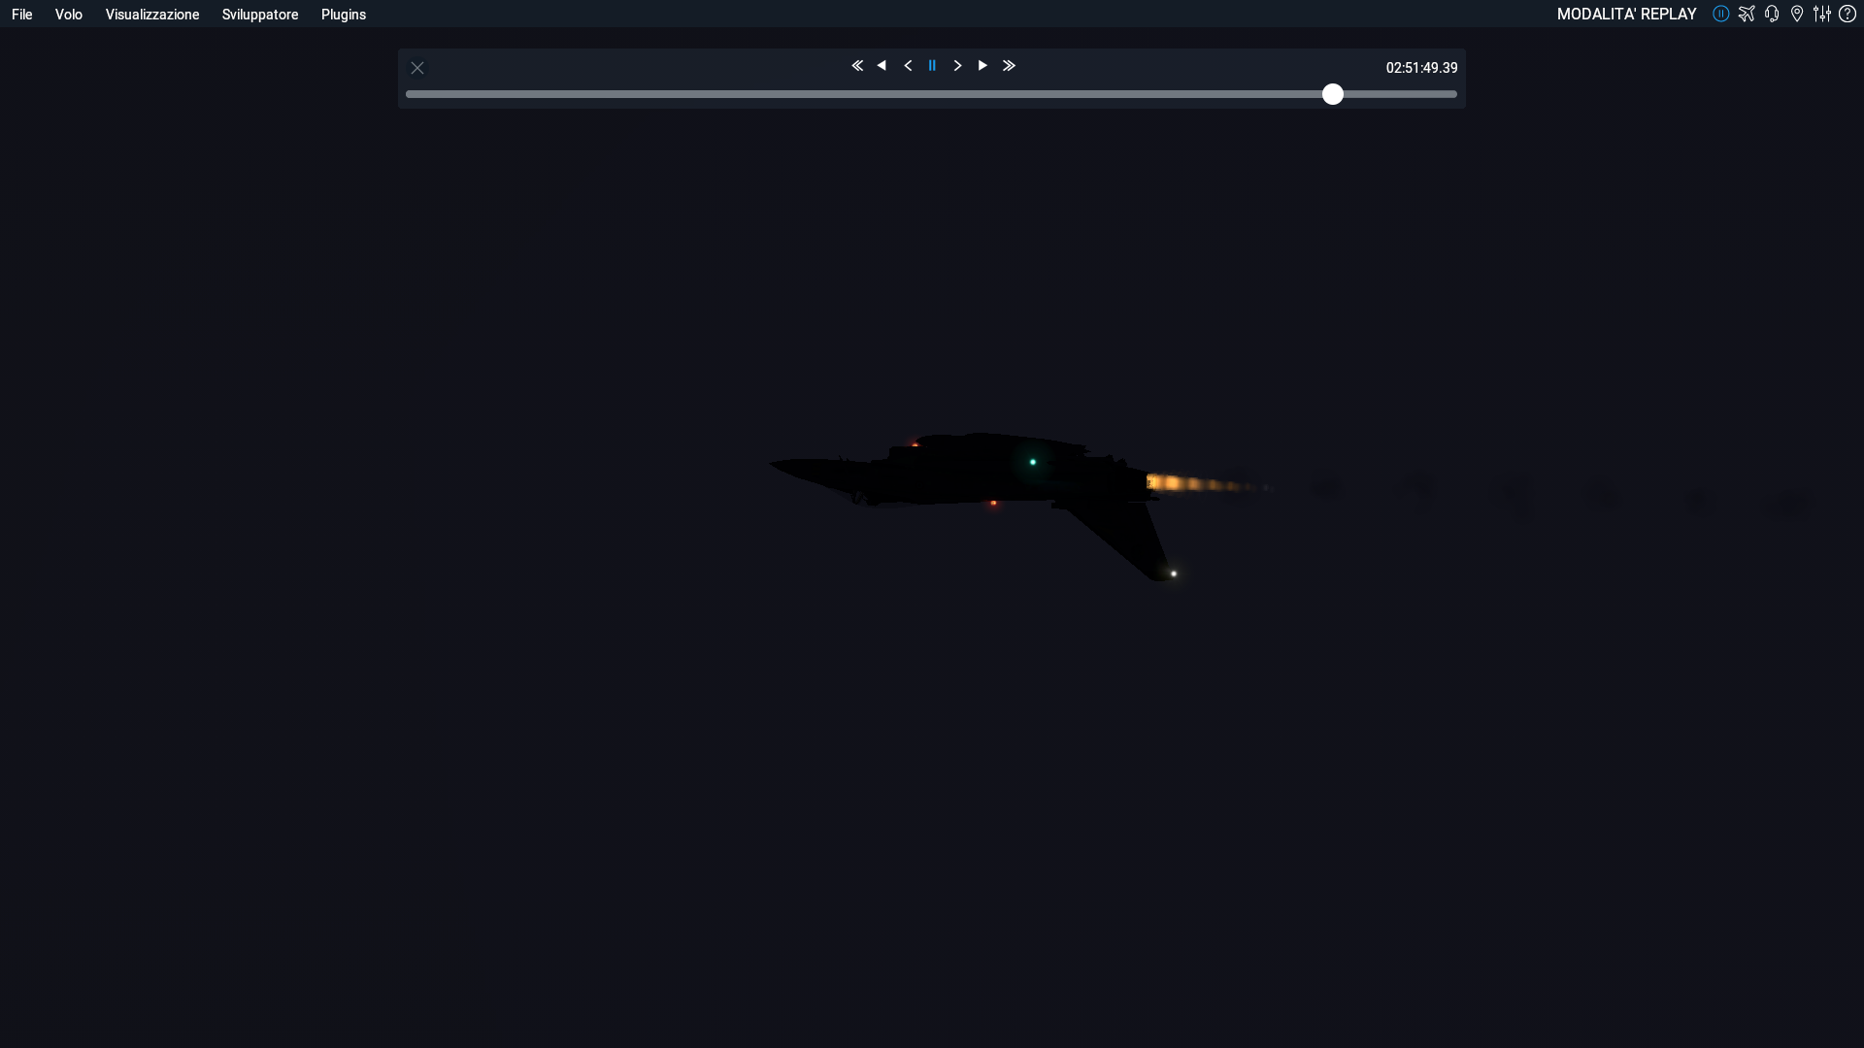Viewport: 1864px width, 1048px height.
Task: Open the help question mark icon
Action: [x=1847, y=14]
